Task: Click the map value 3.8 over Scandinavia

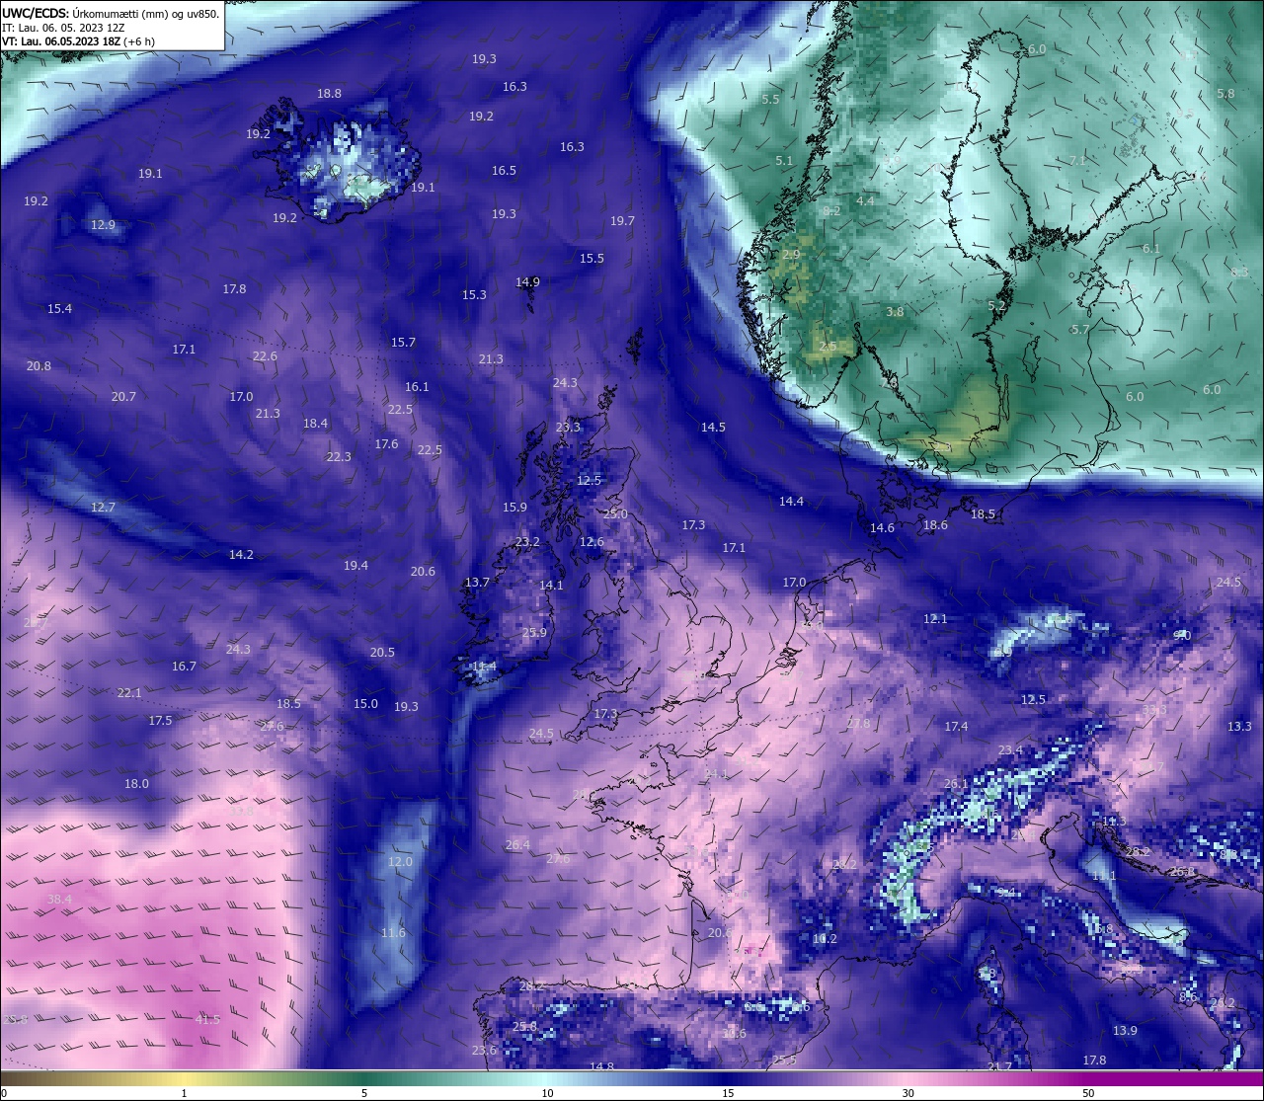Action: click(895, 312)
